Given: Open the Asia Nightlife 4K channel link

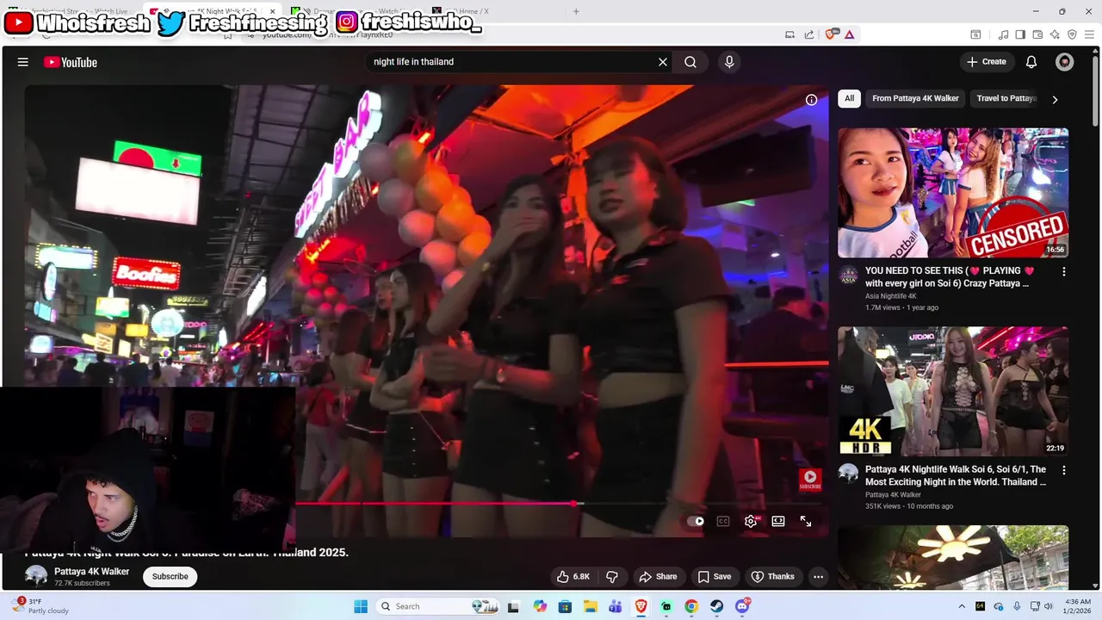Looking at the screenshot, I should [x=890, y=296].
